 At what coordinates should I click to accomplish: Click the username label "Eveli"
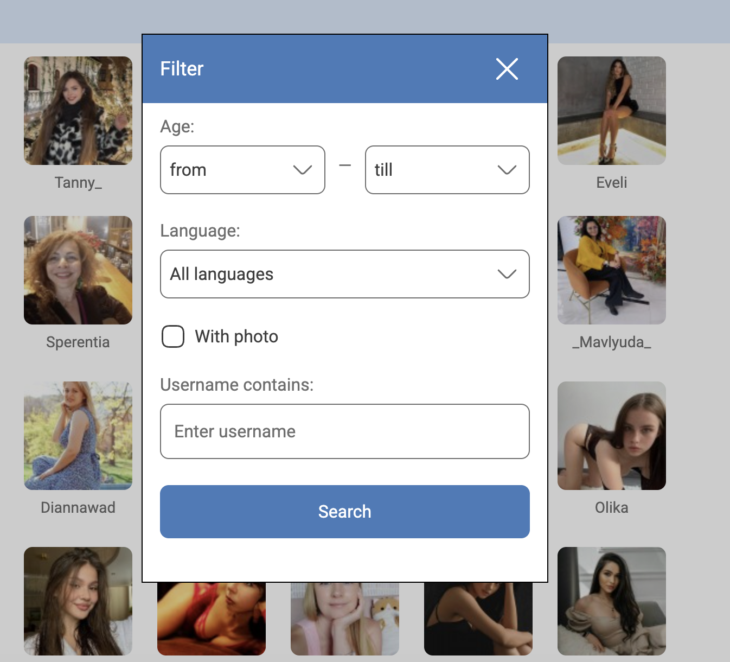(x=611, y=182)
